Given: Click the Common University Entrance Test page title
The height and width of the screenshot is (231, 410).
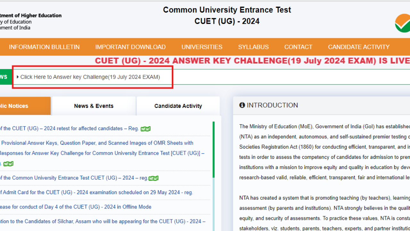Looking at the screenshot, I should pos(227,10).
